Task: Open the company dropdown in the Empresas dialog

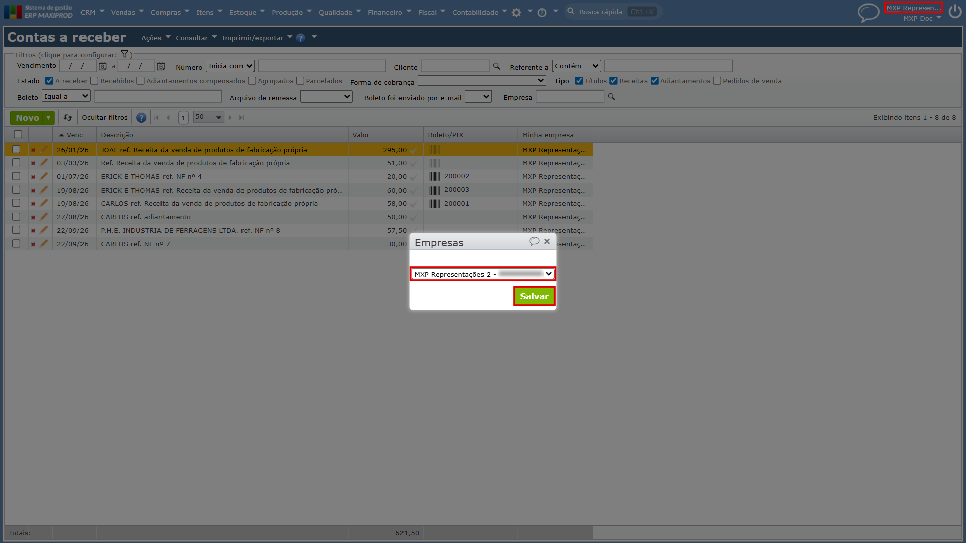Action: [483, 274]
